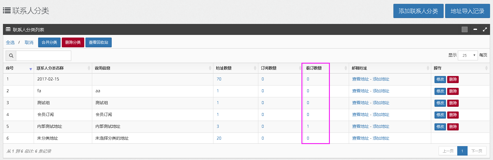Screen dimensions: 493x160
Task: Click the search magnifier icon
Action: tap(11, 56)
